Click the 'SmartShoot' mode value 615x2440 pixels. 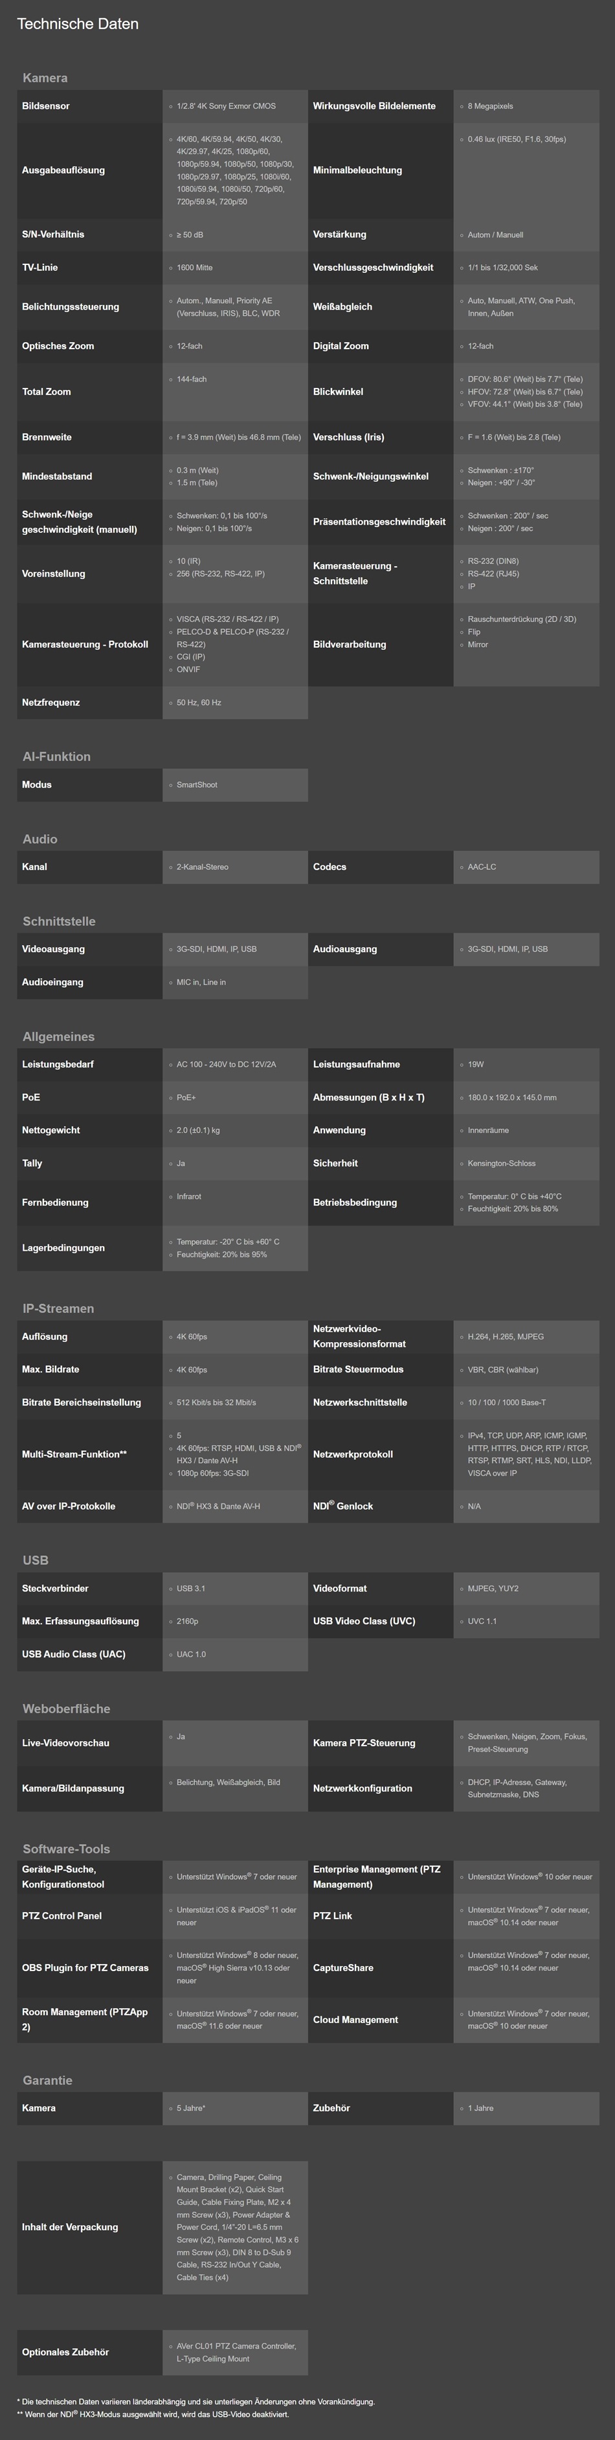tap(196, 784)
